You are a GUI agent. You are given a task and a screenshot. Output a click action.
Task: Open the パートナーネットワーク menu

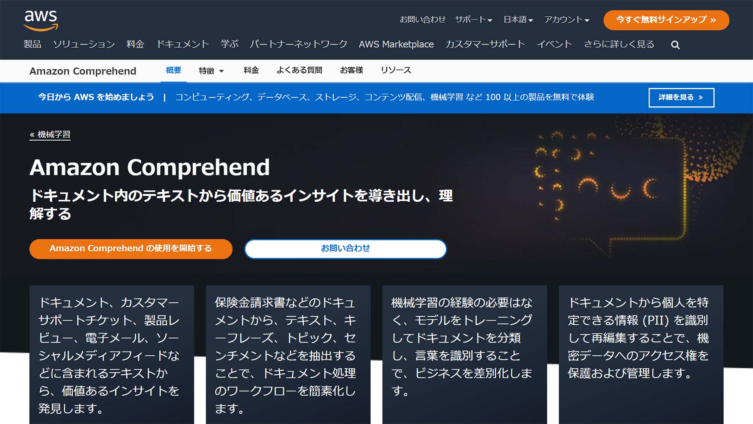coord(298,44)
